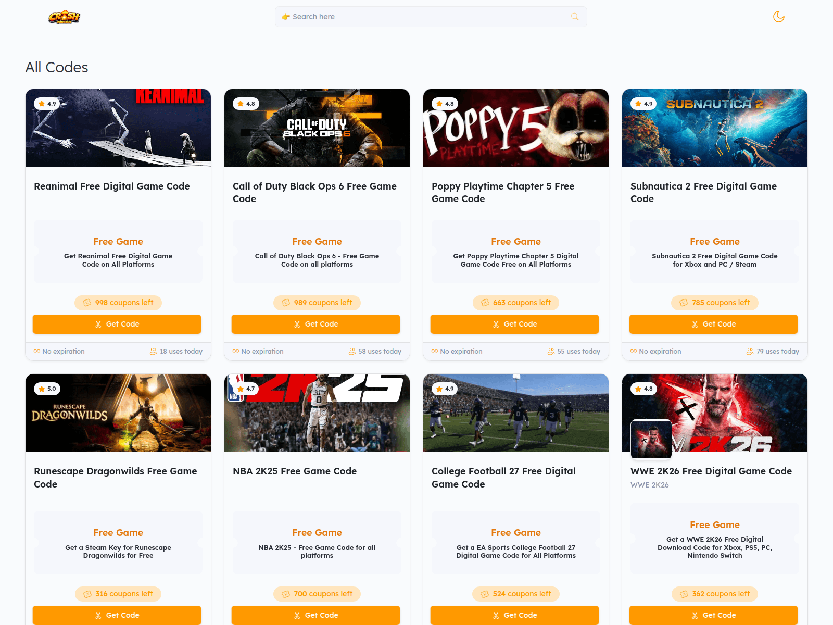Viewport: 833px width, 625px height.
Task: Open College Football 27 Free Digital Game Code title
Action: coord(504,478)
